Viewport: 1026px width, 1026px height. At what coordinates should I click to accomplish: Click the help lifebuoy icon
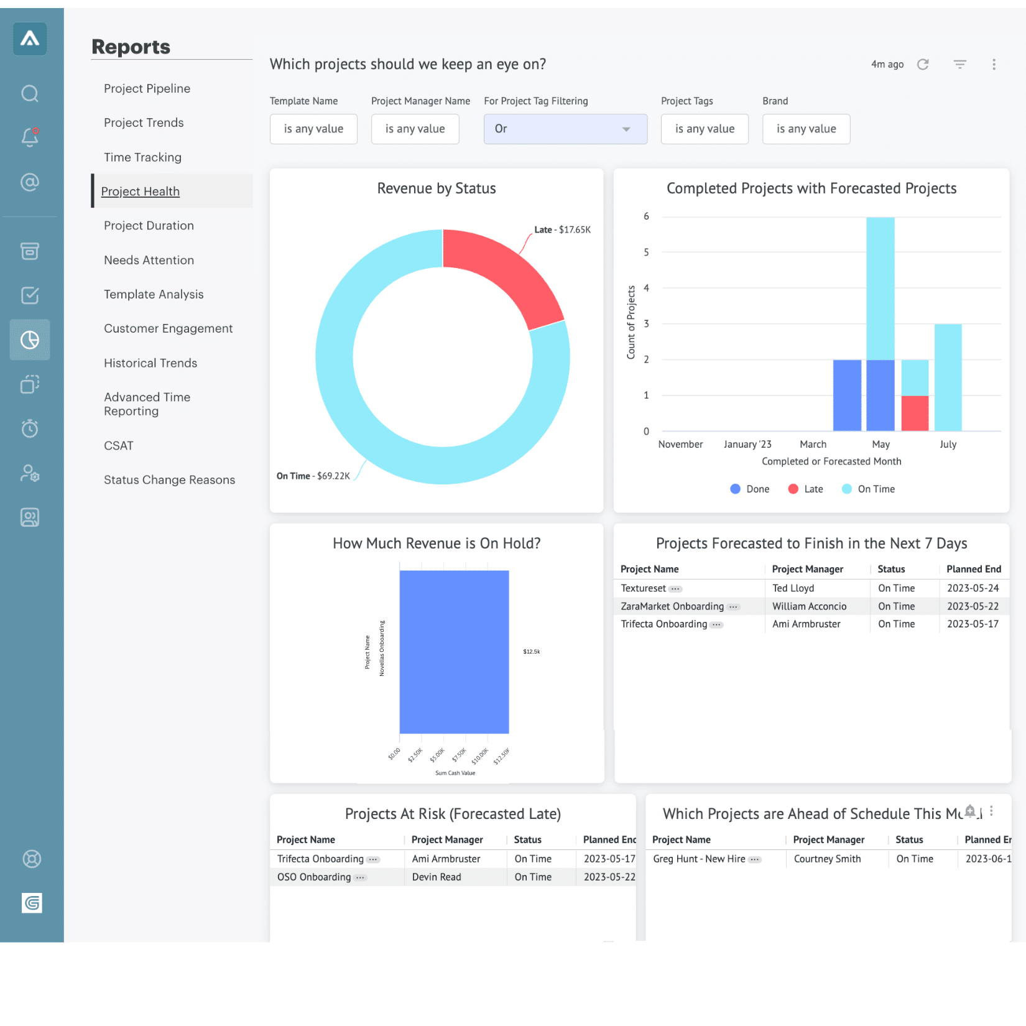pos(32,859)
